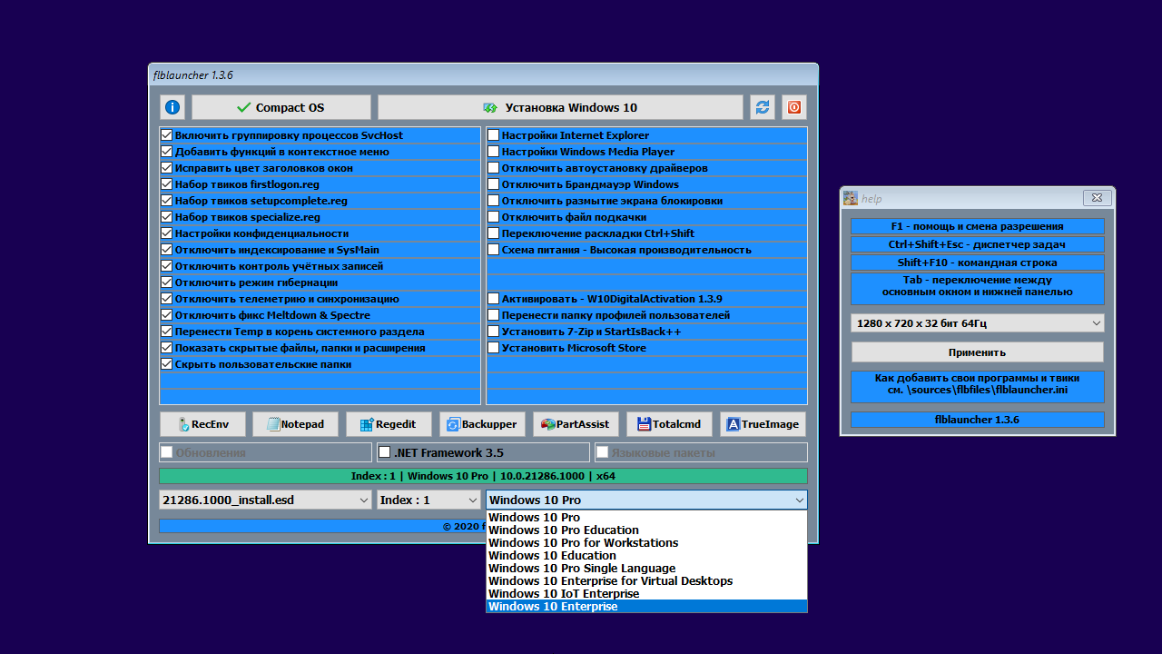1162x654 pixels.
Task: Toggle 'Отключить телеметрию и синхронизацию' checkbox
Action: [x=166, y=299]
